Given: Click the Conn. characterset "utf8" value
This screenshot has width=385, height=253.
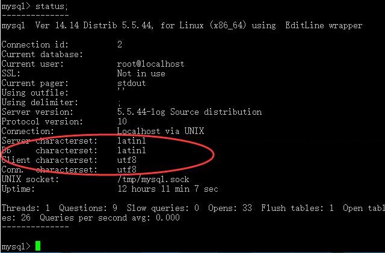Looking at the screenshot, I should tap(126, 169).
